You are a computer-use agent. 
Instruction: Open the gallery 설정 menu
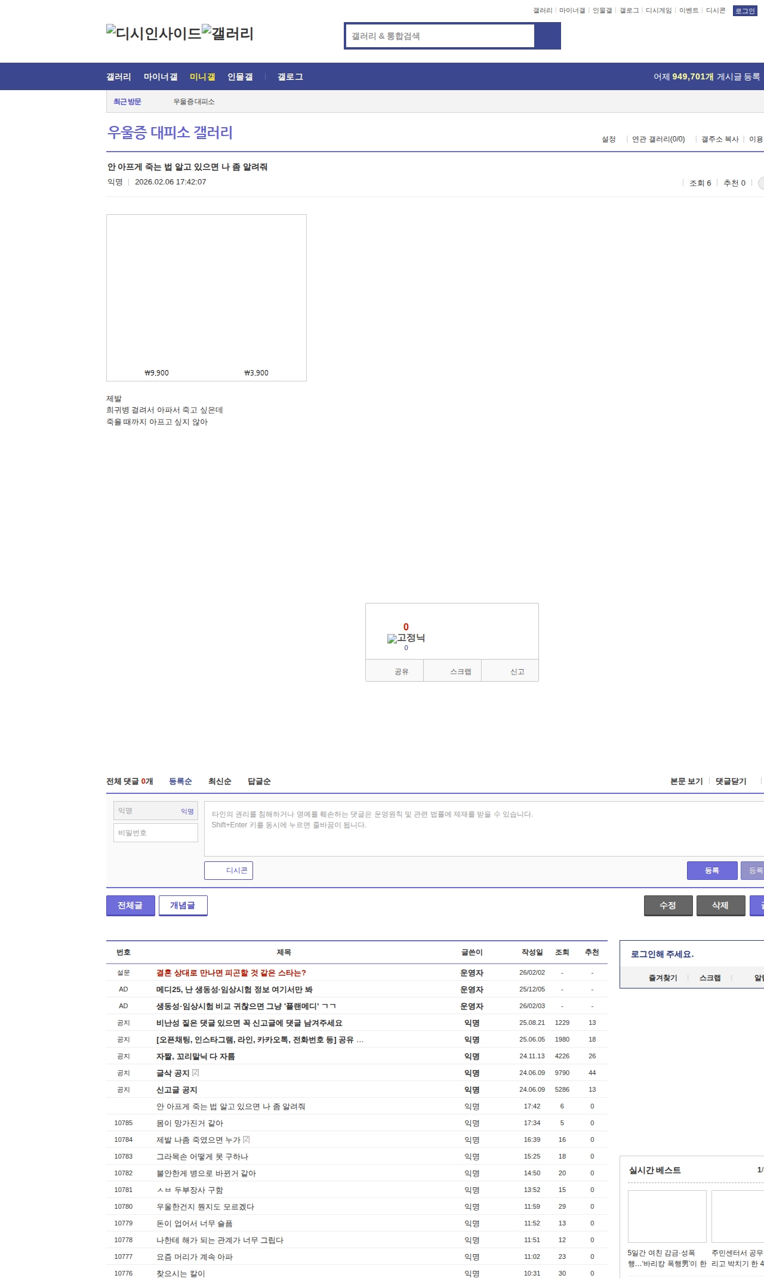click(x=609, y=139)
